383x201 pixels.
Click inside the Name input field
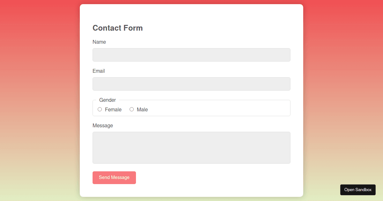(x=191, y=55)
